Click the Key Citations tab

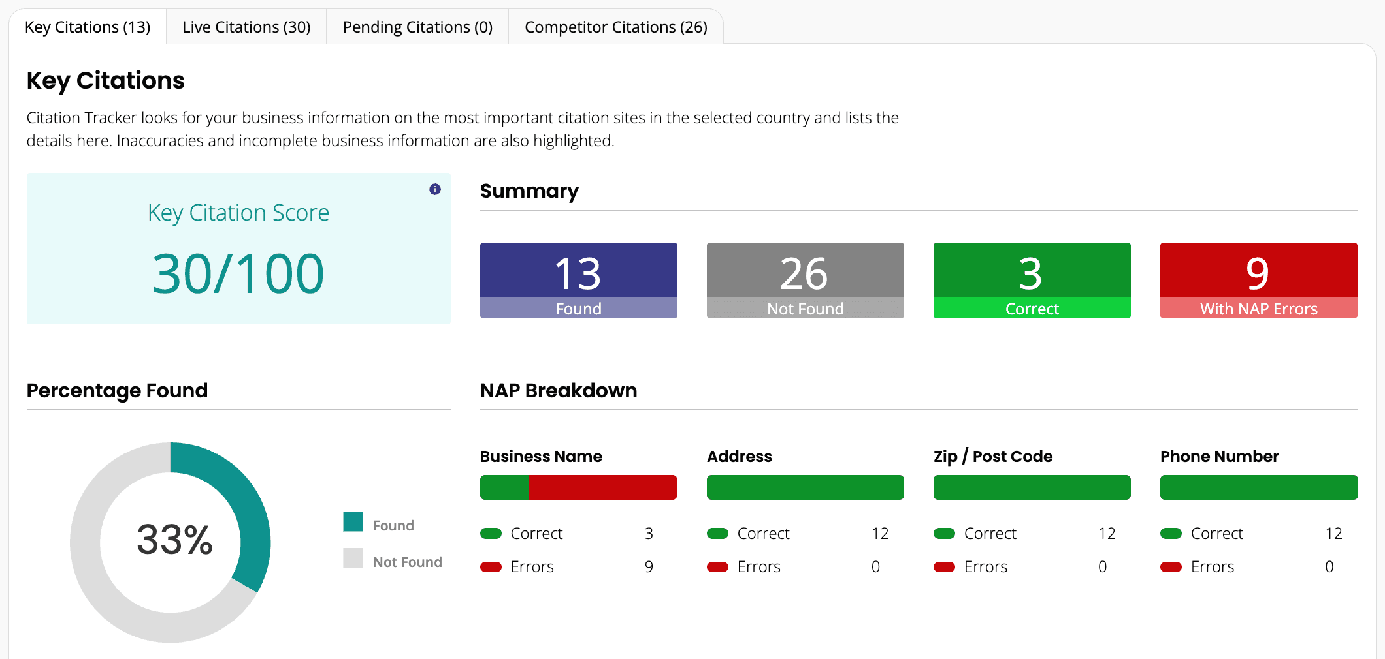pyautogui.click(x=88, y=27)
